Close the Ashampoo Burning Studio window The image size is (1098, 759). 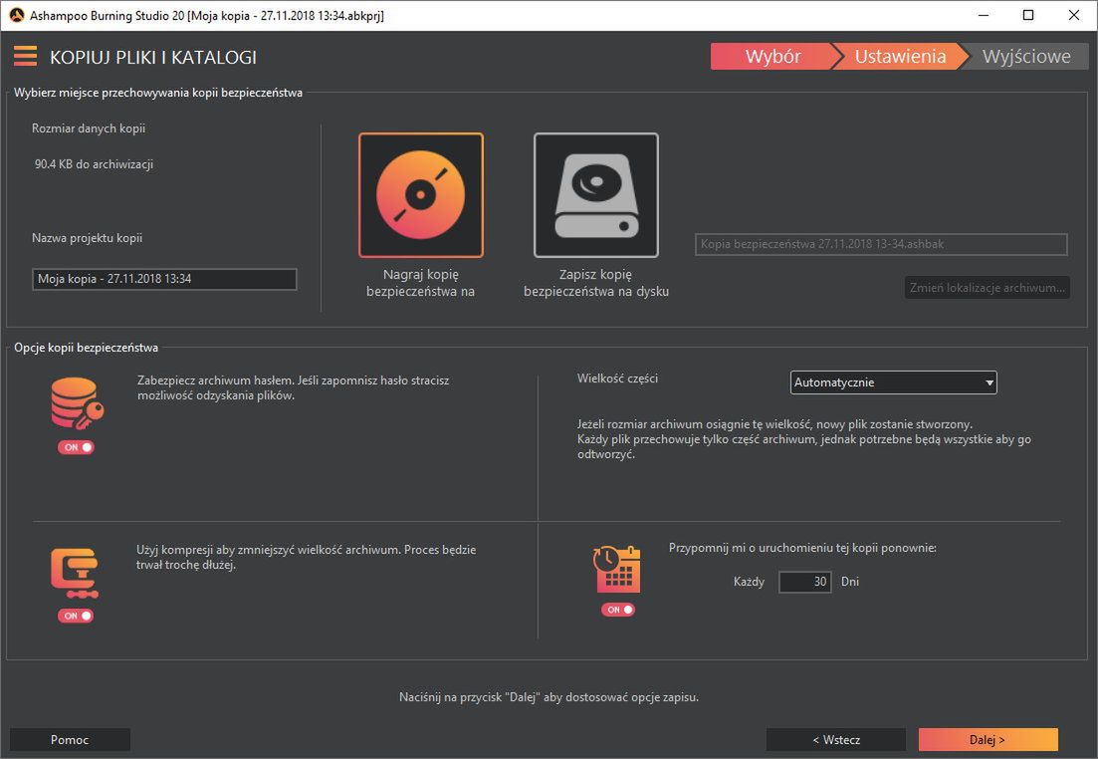(1073, 15)
